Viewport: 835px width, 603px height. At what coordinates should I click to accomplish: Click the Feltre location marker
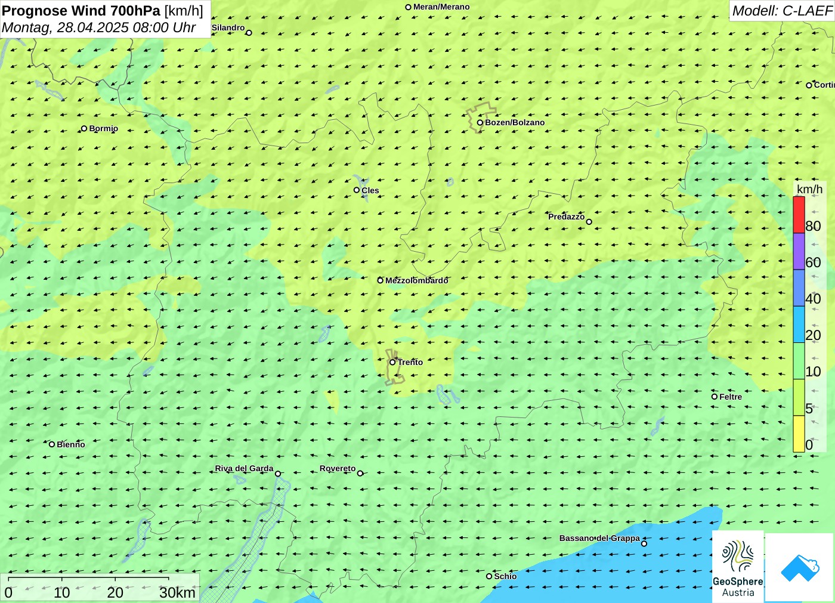click(x=715, y=397)
